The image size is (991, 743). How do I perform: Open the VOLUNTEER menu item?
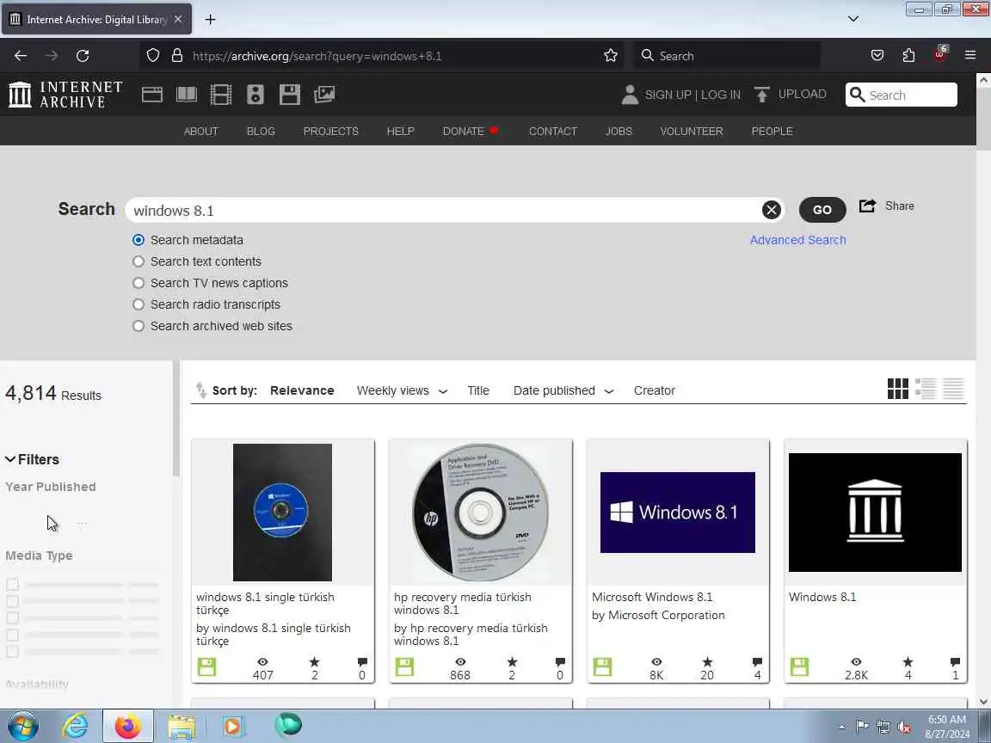click(692, 132)
